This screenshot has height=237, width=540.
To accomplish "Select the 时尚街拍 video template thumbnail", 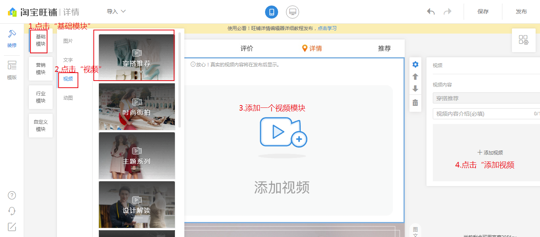I will 136,107.
